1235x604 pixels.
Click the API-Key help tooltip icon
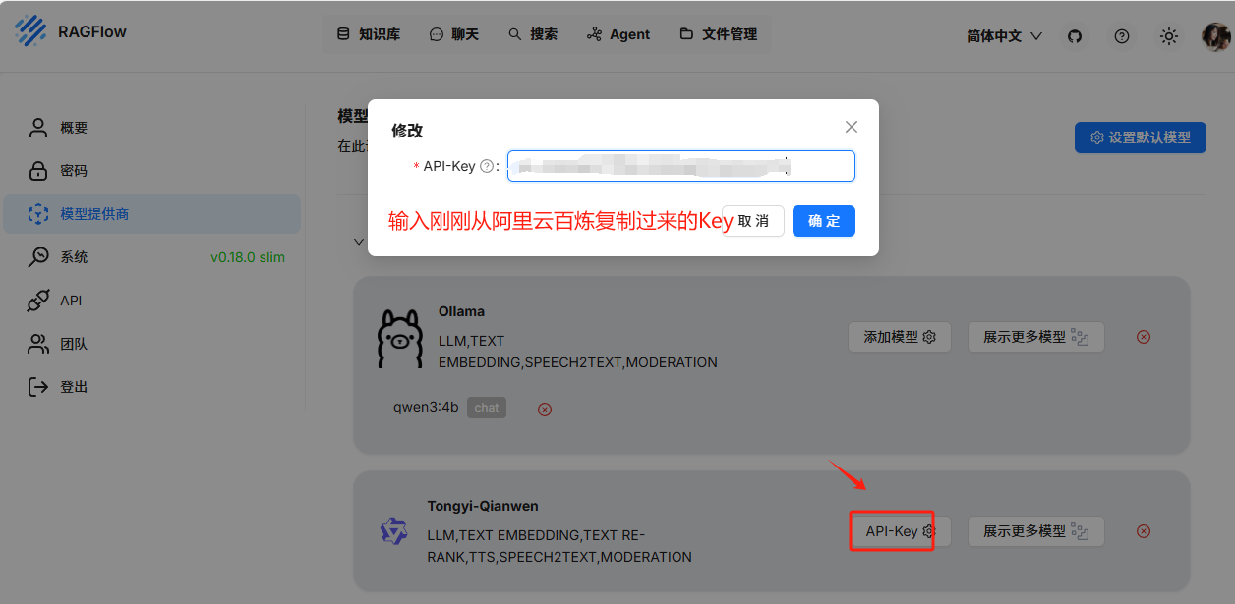pyautogui.click(x=486, y=167)
